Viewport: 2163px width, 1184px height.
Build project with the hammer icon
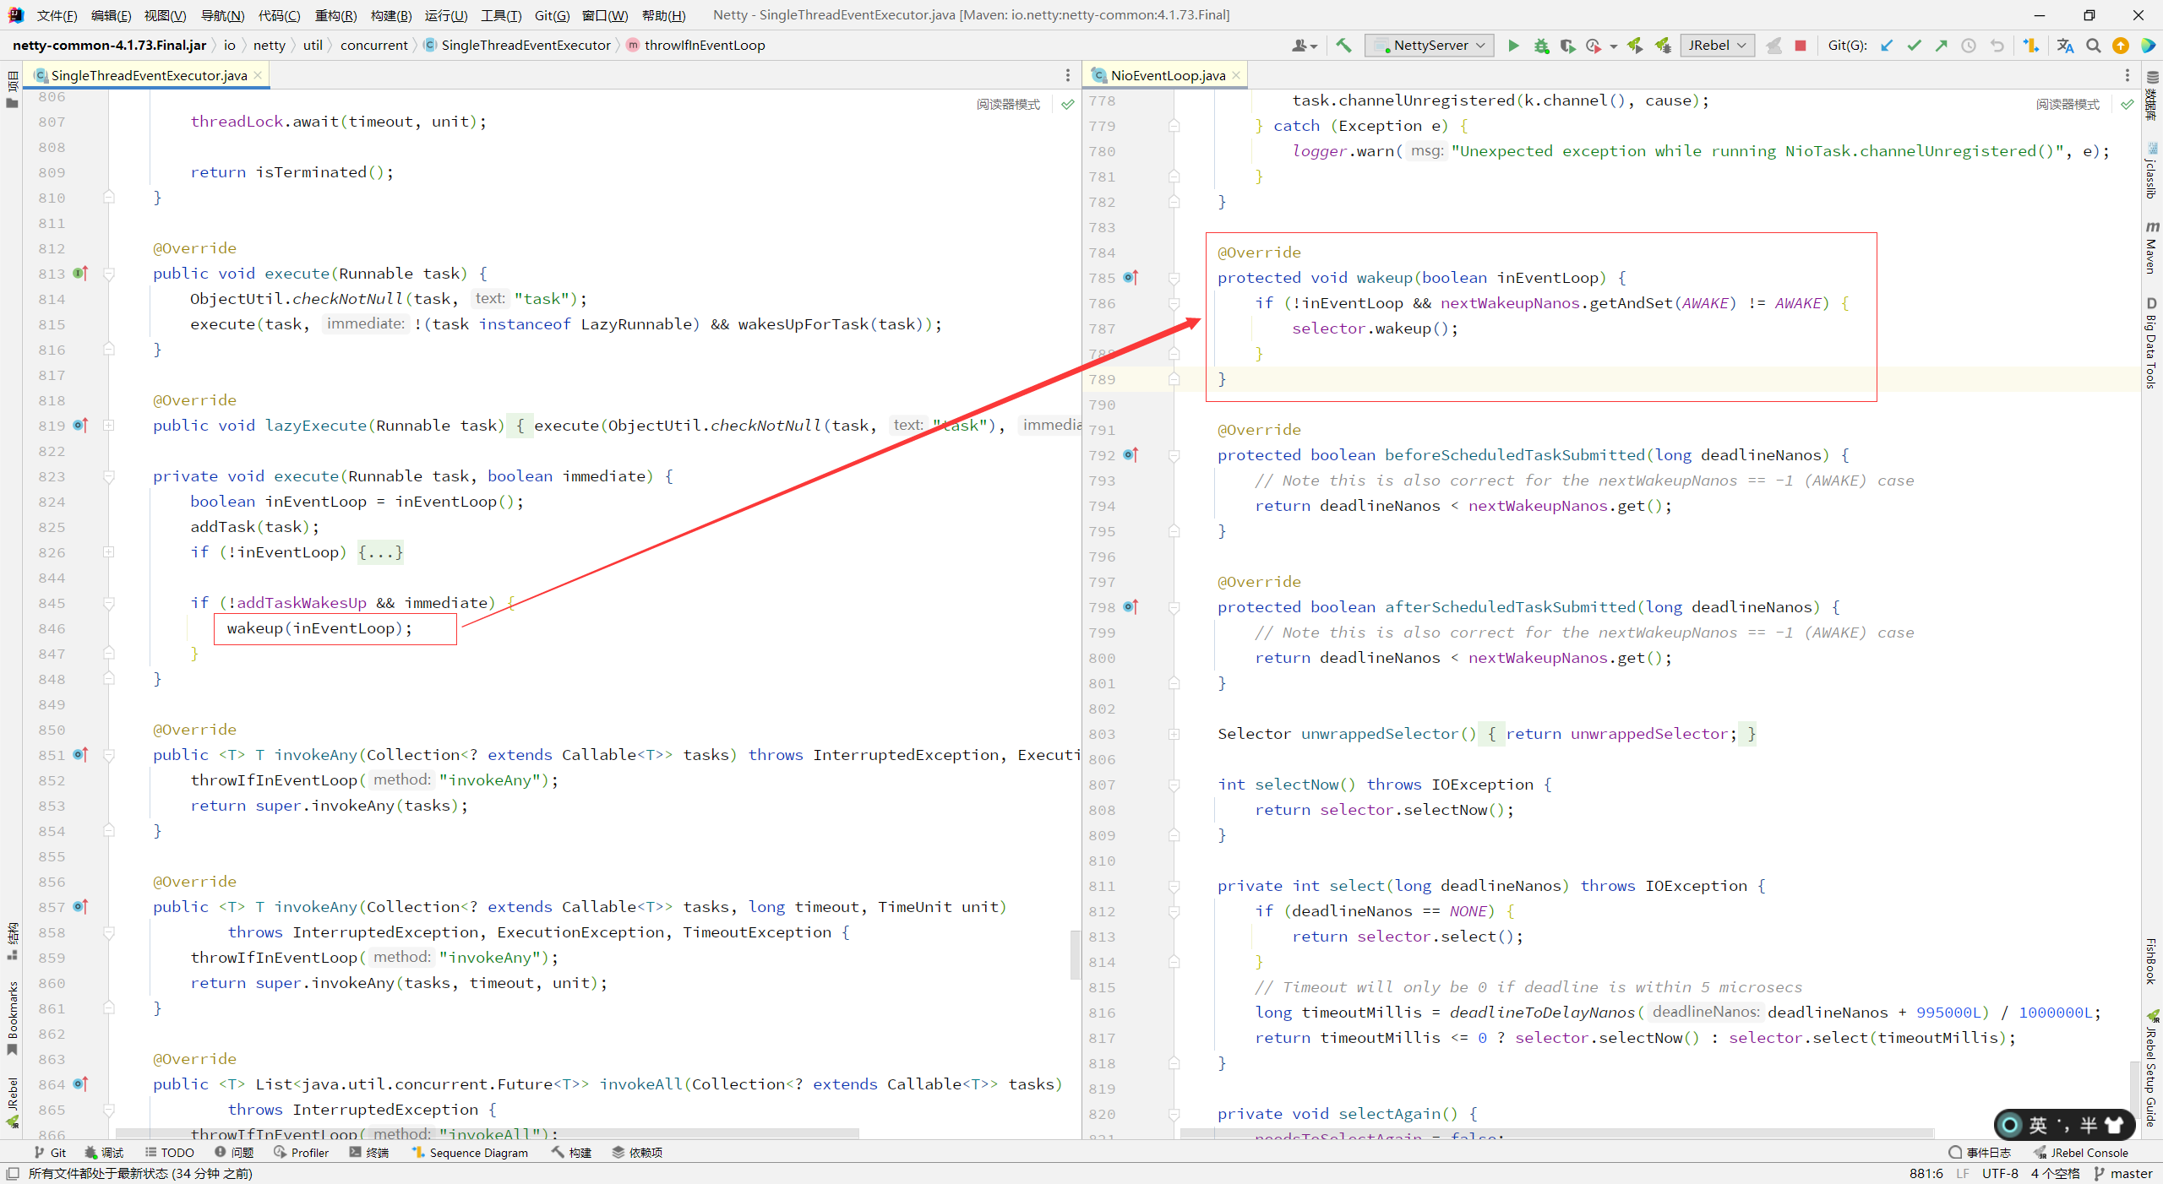pyautogui.click(x=1343, y=46)
